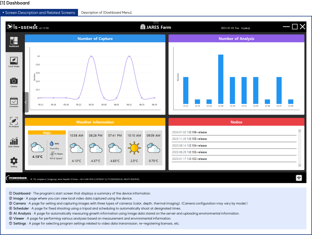
Task: Click the tallest bar at 12.16
Action: [x=221, y=79]
